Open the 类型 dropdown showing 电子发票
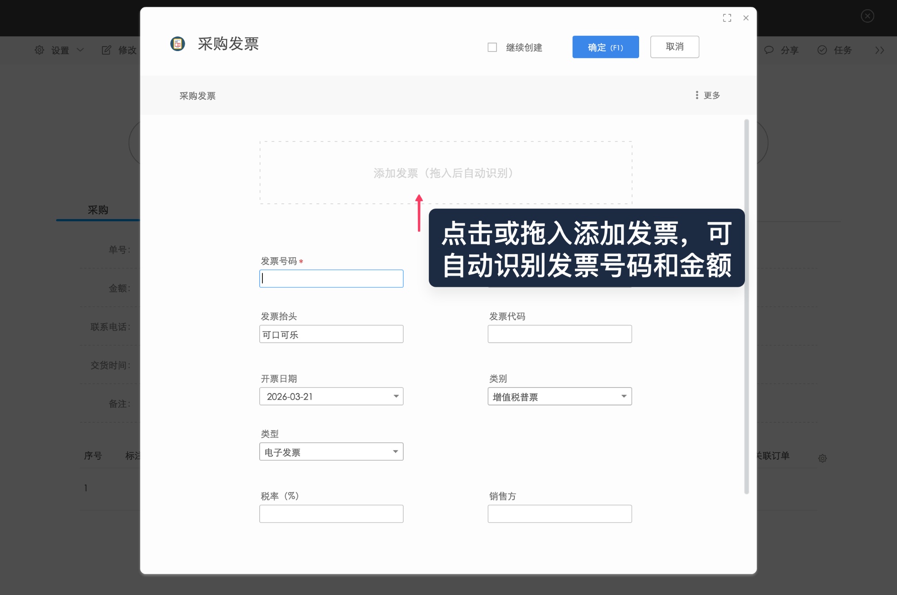The width and height of the screenshot is (897, 595). coord(396,452)
